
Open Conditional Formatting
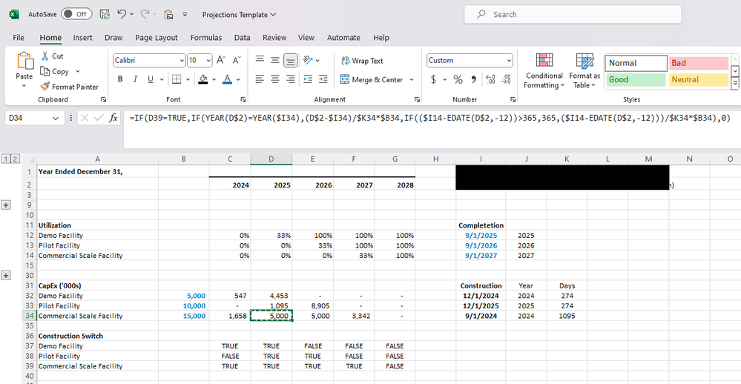(544, 70)
